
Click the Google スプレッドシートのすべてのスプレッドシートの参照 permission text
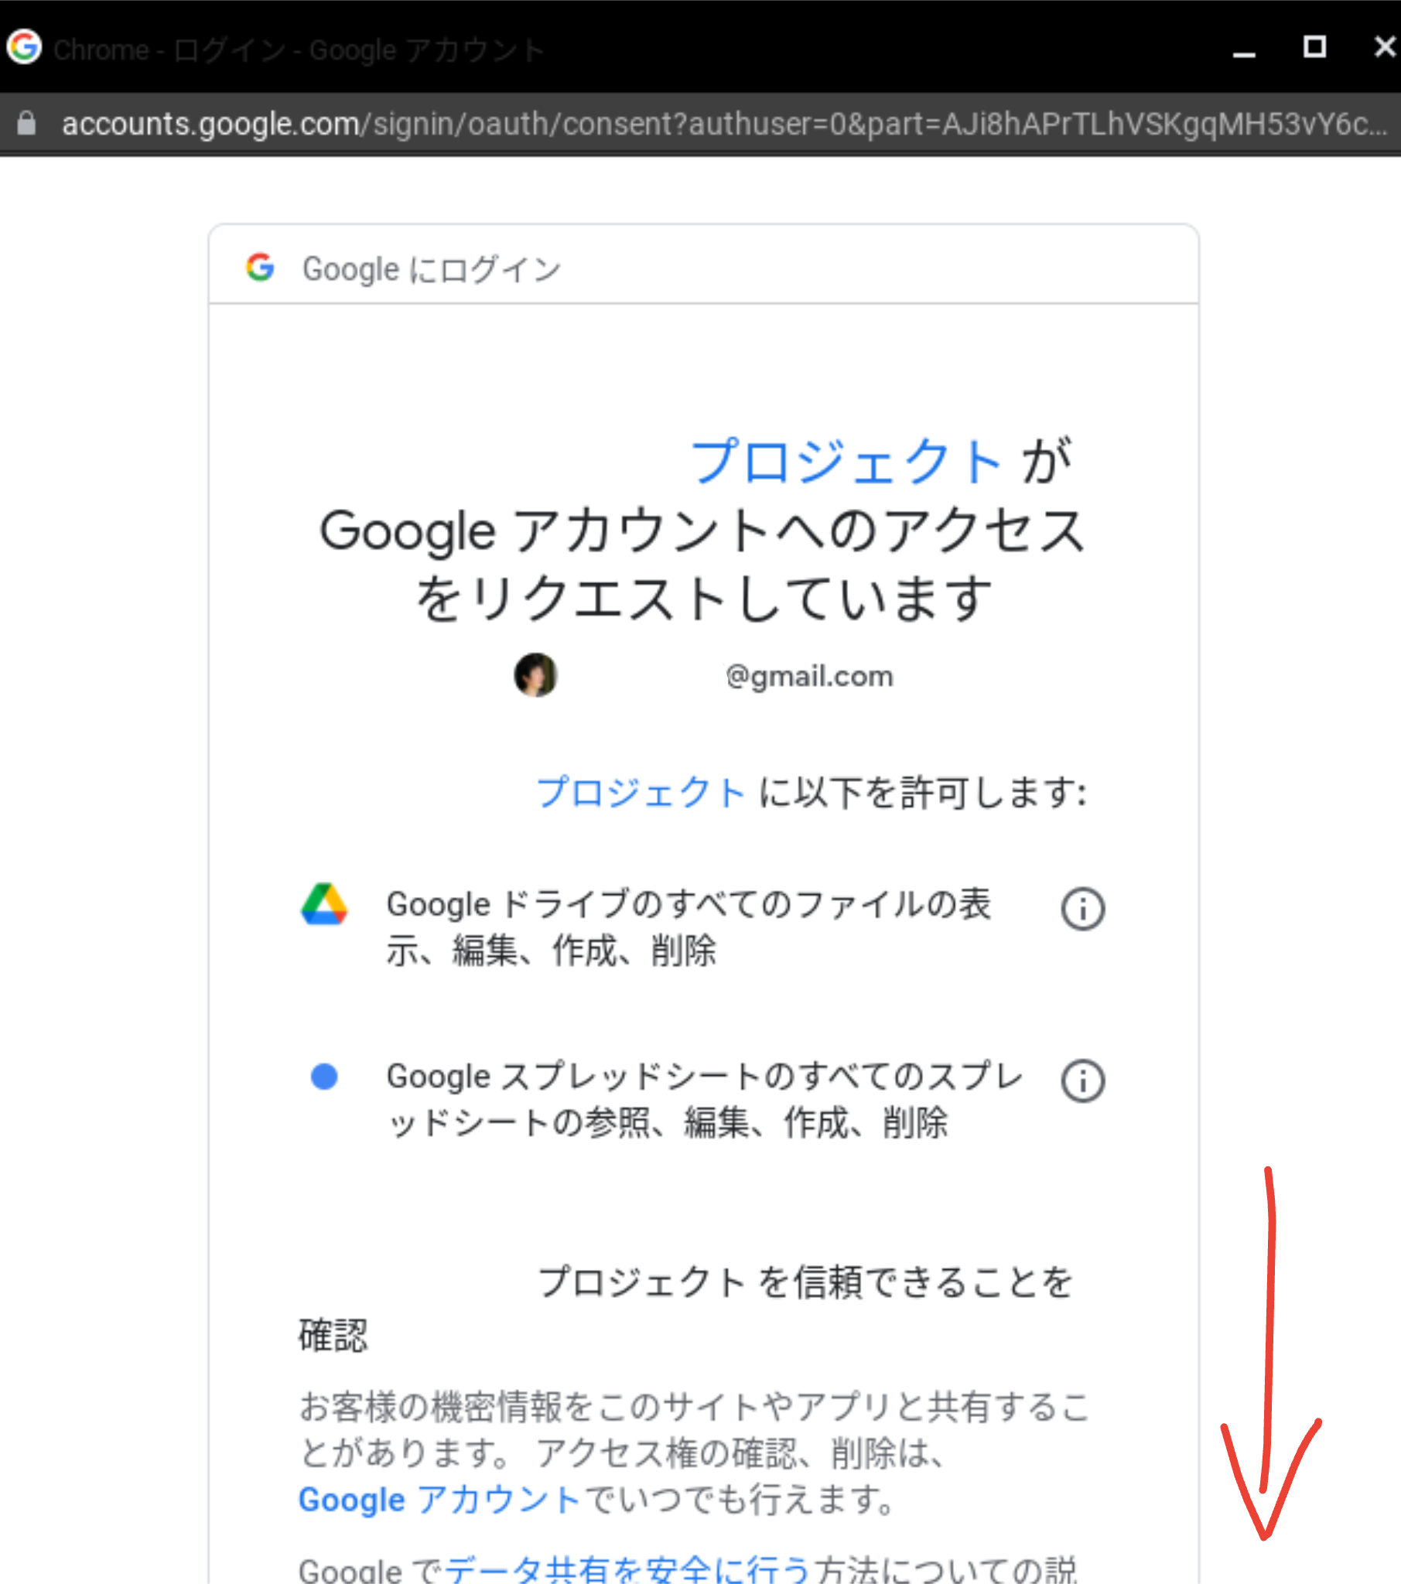(x=704, y=1100)
